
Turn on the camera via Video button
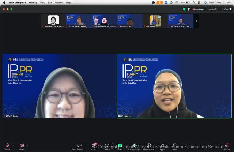point(22,146)
